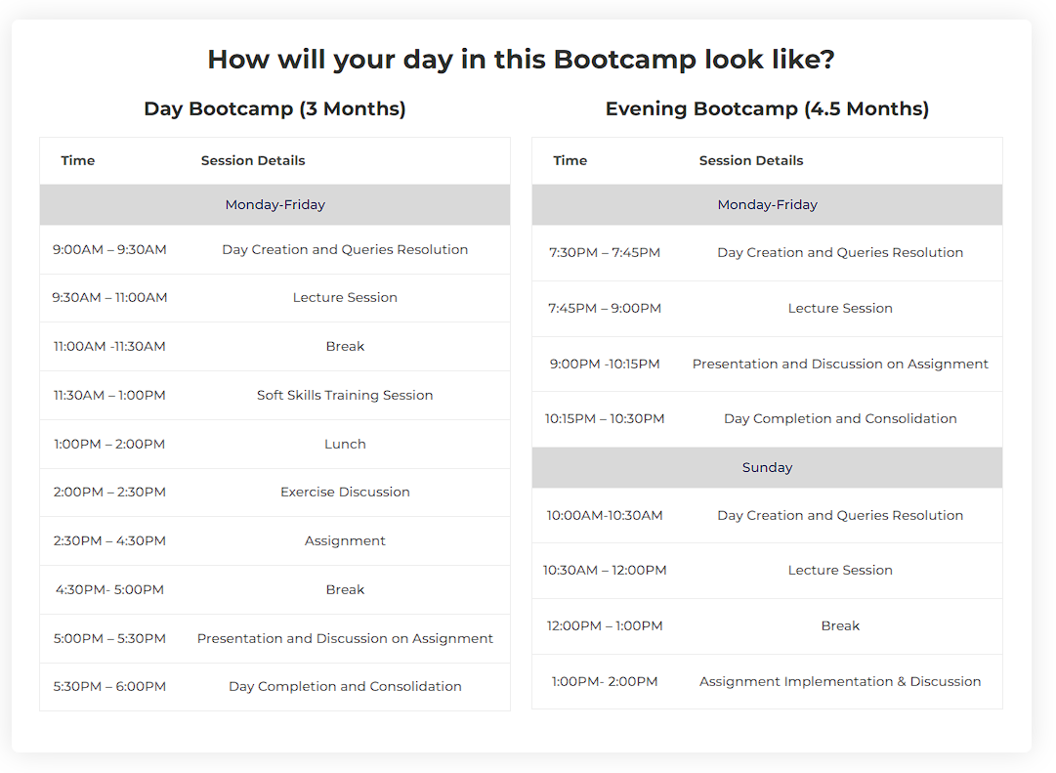The image size is (1056, 773).
Task: Click the 10:00AM-10:30AM Sunday time cell
Action: (605, 516)
